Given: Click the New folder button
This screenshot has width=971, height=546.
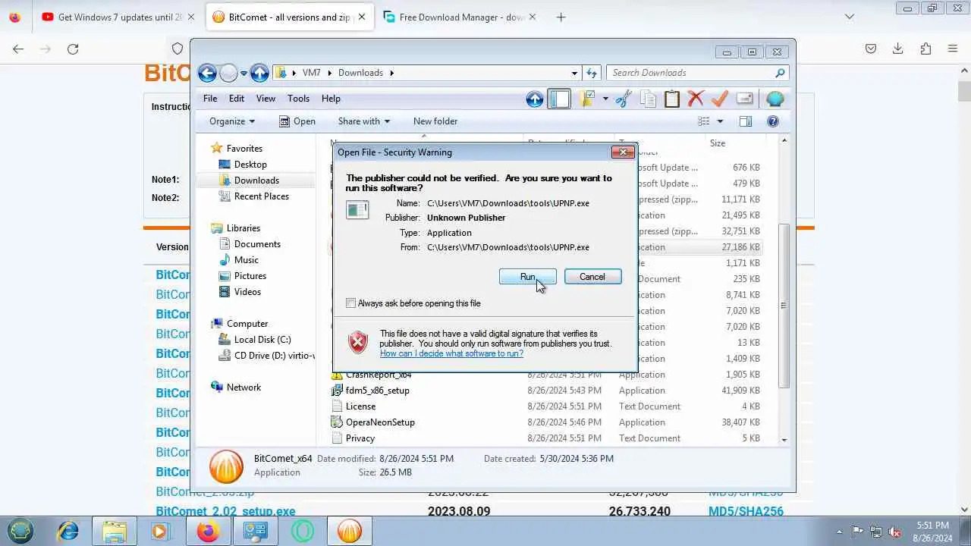Looking at the screenshot, I should coord(435,121).
